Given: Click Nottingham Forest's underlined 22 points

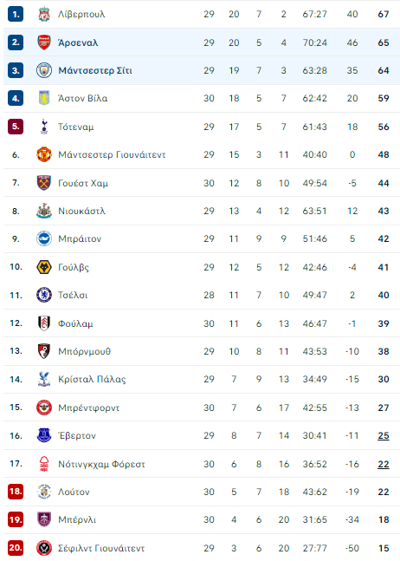Looking at the screenshot, I should (384, 464).
